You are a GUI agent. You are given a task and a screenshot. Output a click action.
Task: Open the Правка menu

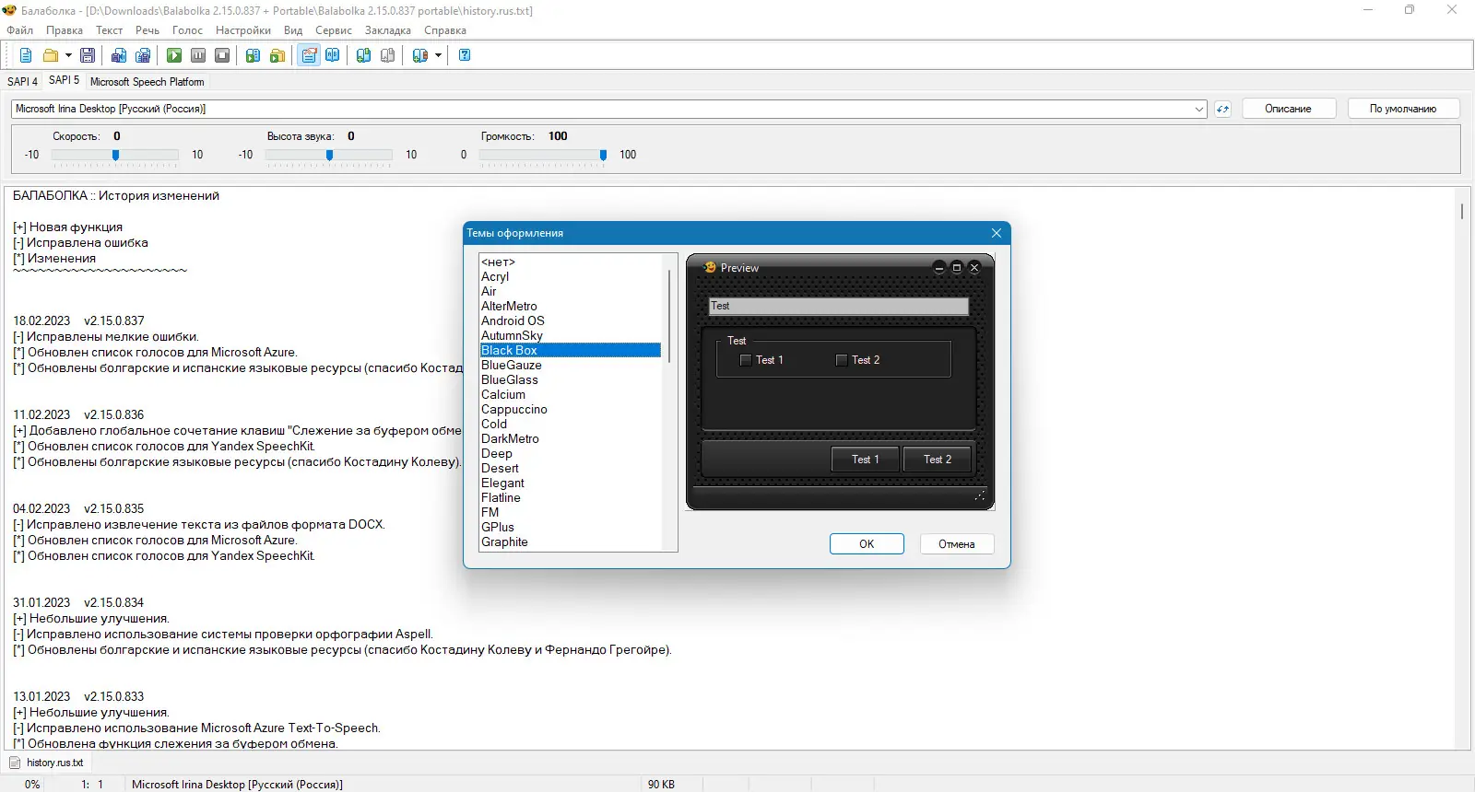(x=65, y=30)
